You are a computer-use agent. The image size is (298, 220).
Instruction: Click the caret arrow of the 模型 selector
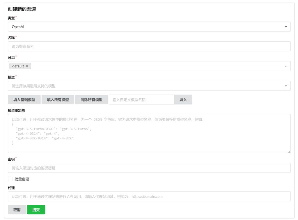[286, 86]
